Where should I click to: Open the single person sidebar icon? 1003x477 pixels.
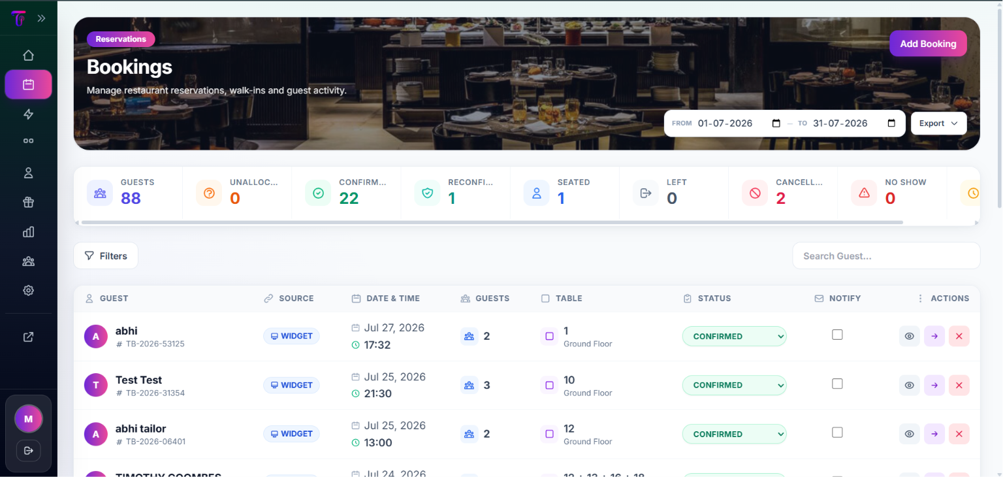[x=28, y=173]
